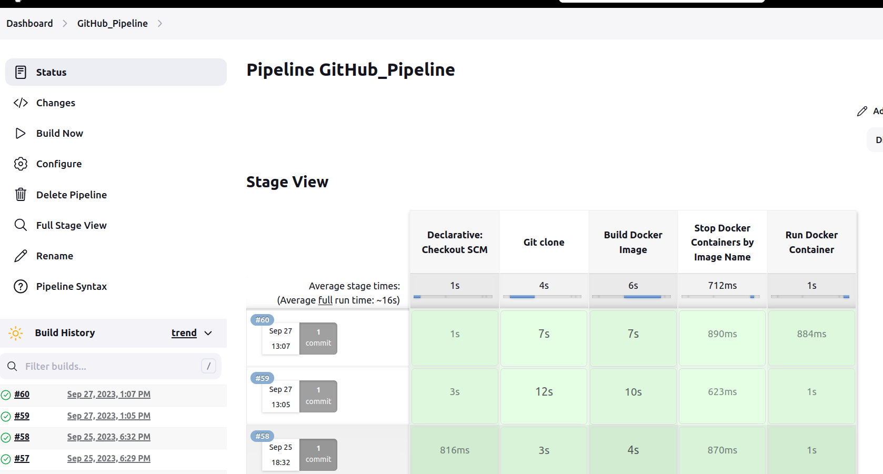Click the green success icon beside build #59

click(x=5, y=416)
